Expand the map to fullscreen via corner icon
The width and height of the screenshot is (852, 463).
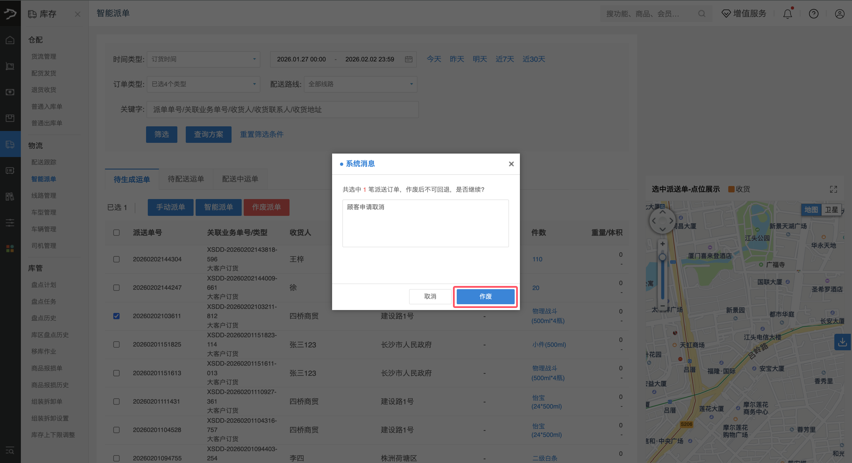pyautogui.click(x=833, y=189)
